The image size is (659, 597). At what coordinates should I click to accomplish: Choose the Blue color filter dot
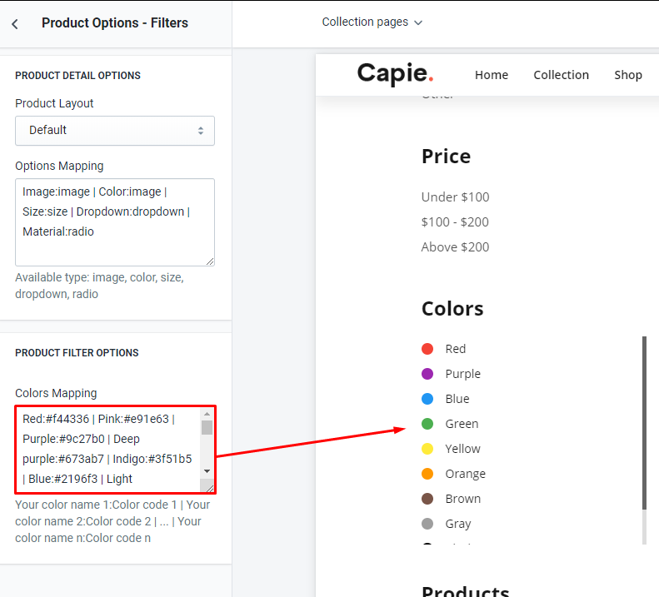(427, 399)
